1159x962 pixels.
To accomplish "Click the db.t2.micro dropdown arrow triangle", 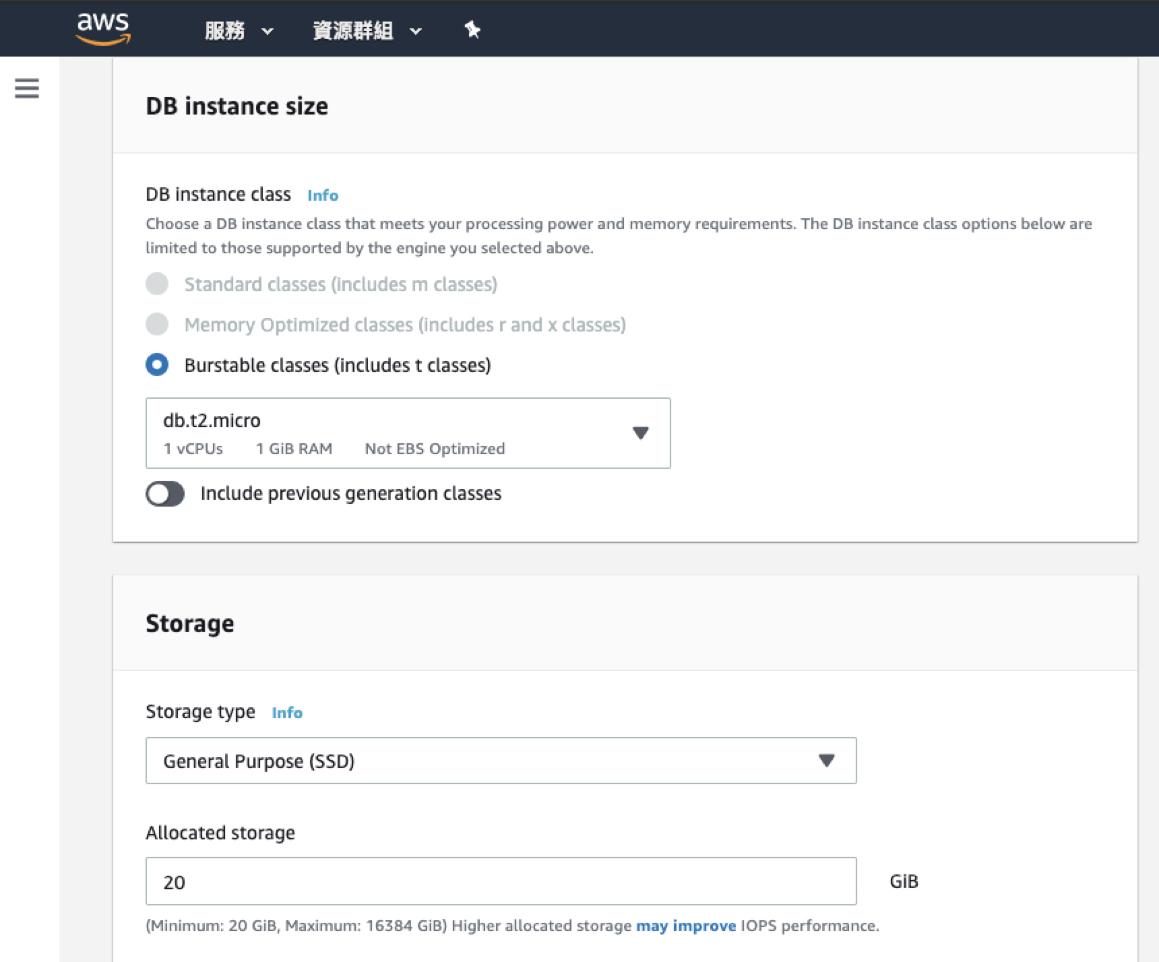I will click(640, 432).
